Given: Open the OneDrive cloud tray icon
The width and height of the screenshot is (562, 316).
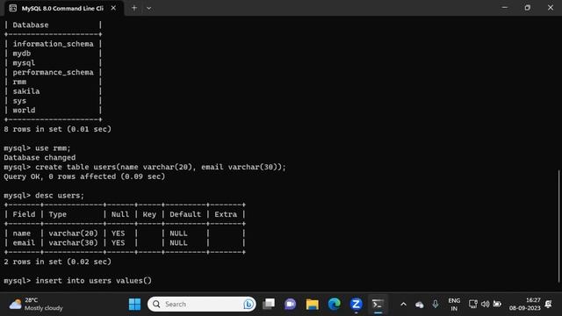Looking at the screenshot, I should tap(420, 305).
